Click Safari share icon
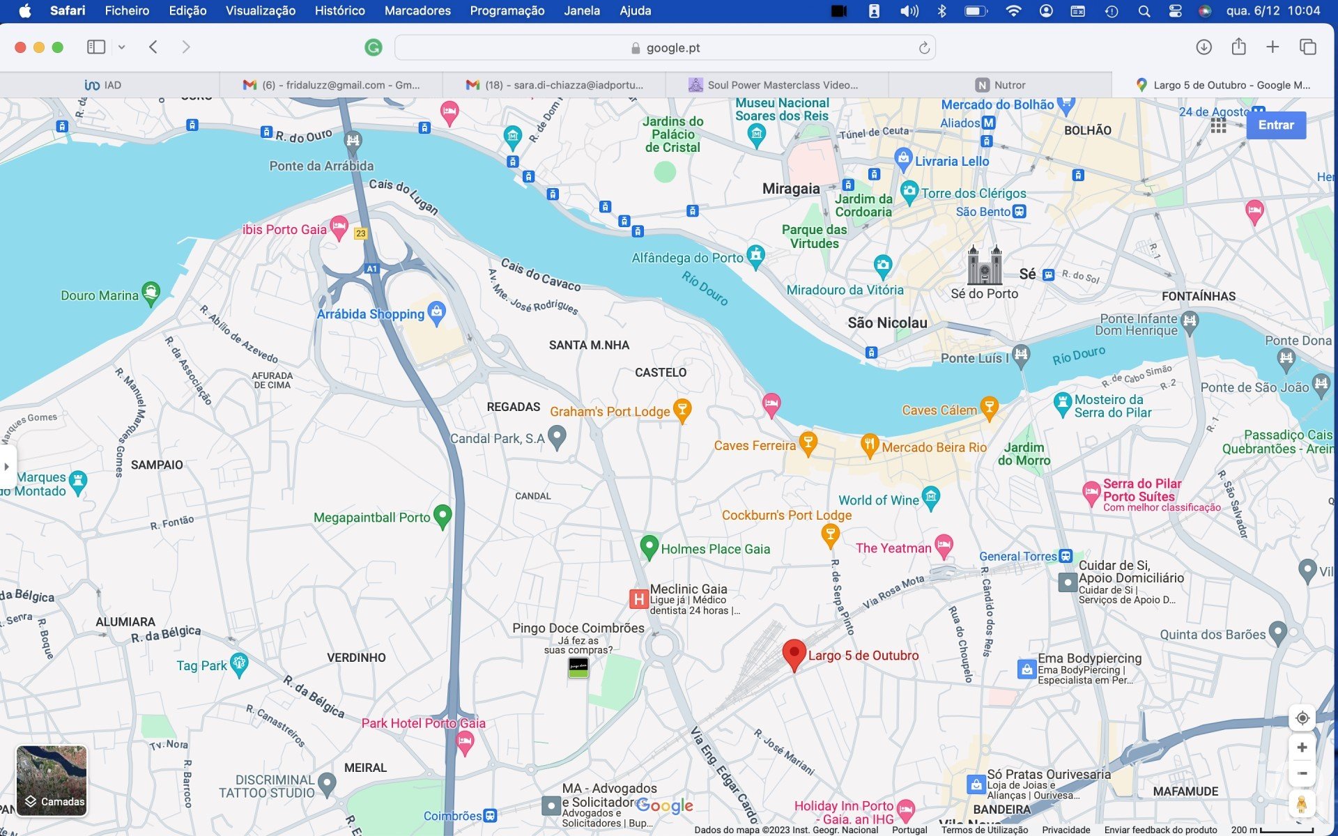This screenshot has height=836, width=1338. (1238, 47)
